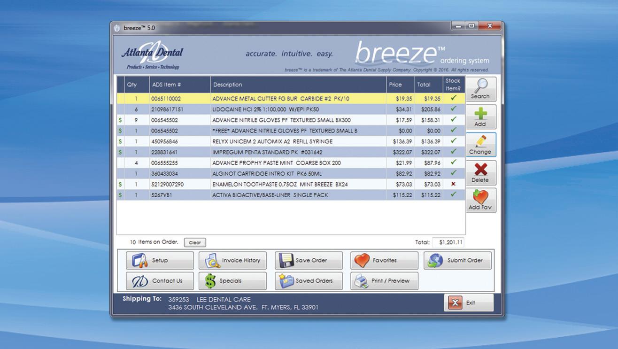Open Print / Preview
The height and width of the screenshot is (349, 618).
[384, 281]
